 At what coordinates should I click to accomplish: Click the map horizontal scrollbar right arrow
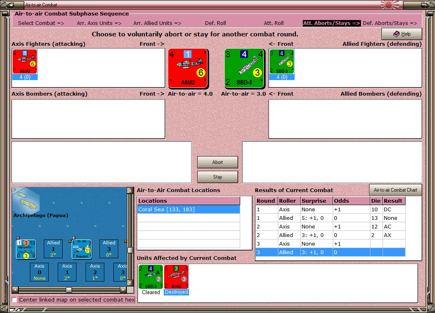[x=124, y=289]
